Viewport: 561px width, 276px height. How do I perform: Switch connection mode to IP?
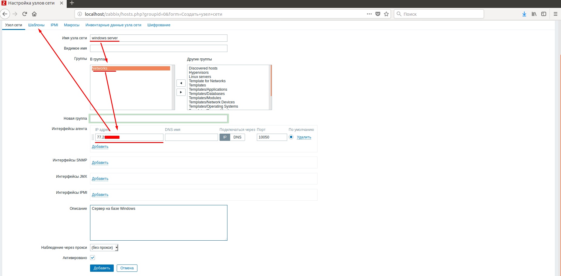pyautogui.click(x=225, y=137)
